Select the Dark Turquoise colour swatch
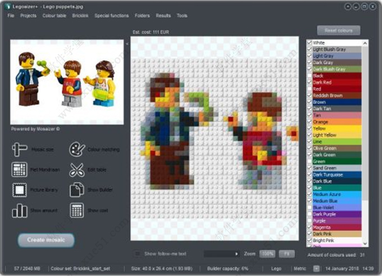 337,174
